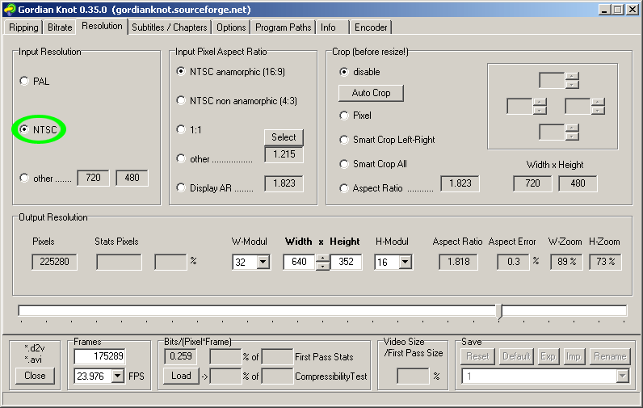Click the Exp. button

point(548,356)
